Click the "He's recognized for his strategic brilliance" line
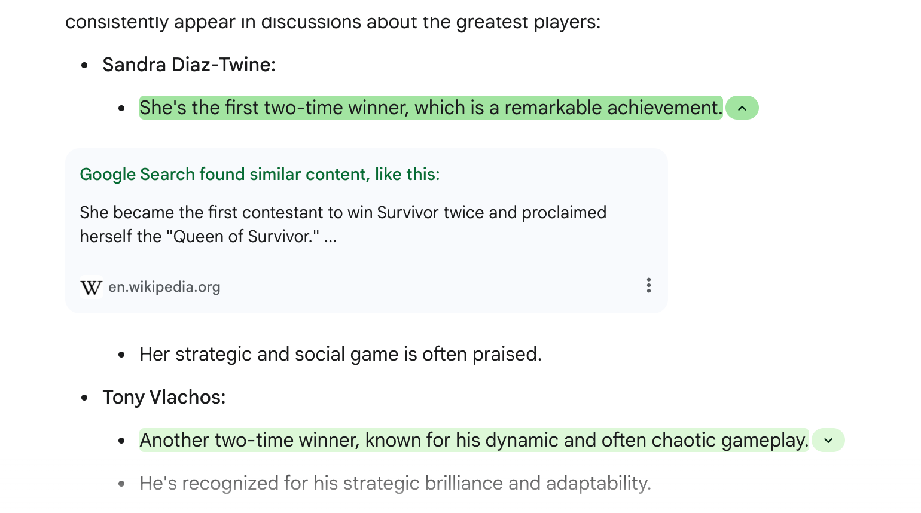Screen dimensions: 921x513 coord(395,483)
